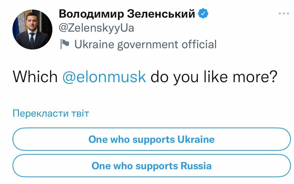Click the "Ukraine government official" label
294x184 pixels.
145,44
